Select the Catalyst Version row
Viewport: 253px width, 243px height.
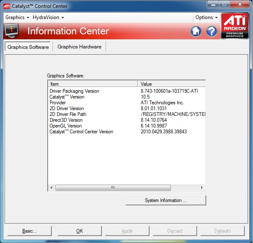click(127, 97)
